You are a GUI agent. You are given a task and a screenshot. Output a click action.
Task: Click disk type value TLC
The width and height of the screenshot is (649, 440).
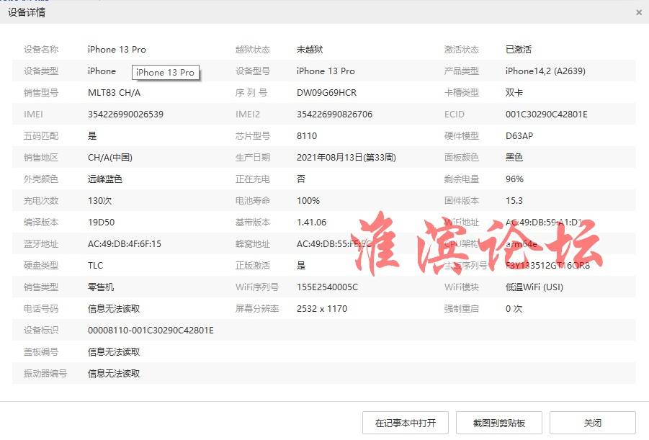point(95,265)
